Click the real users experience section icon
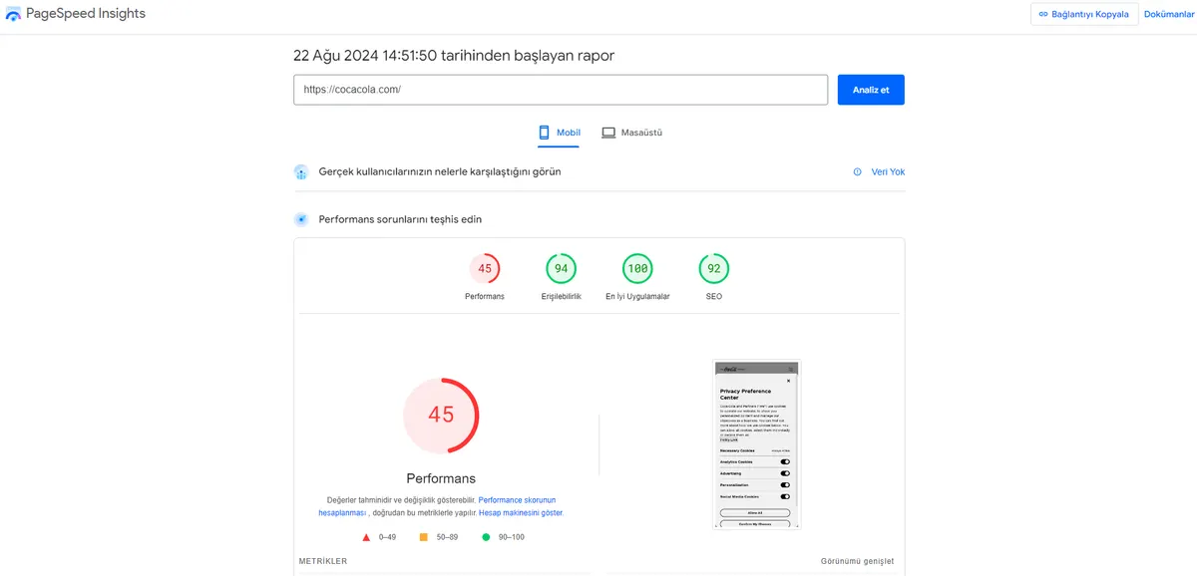Image resolution: width=1197 pixels, height=576 pixels. click(x=301, y=172)
